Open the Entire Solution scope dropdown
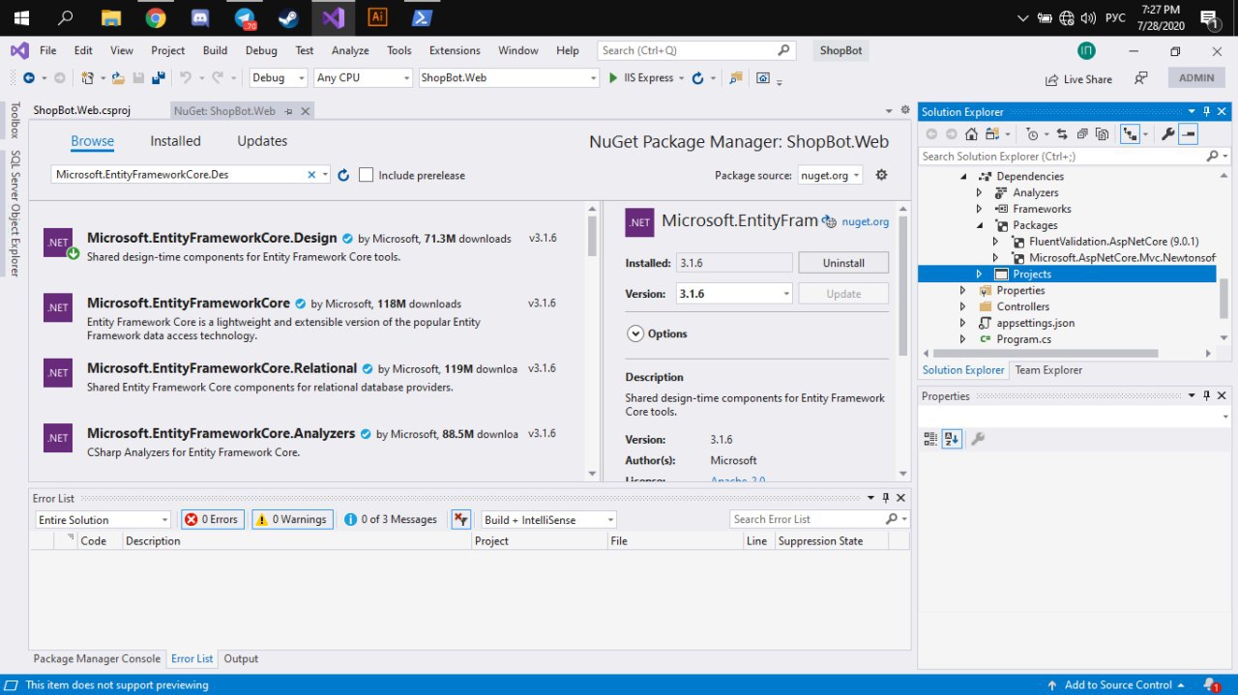Screen dimensions: 1238x695 click(x=103, y=520)
